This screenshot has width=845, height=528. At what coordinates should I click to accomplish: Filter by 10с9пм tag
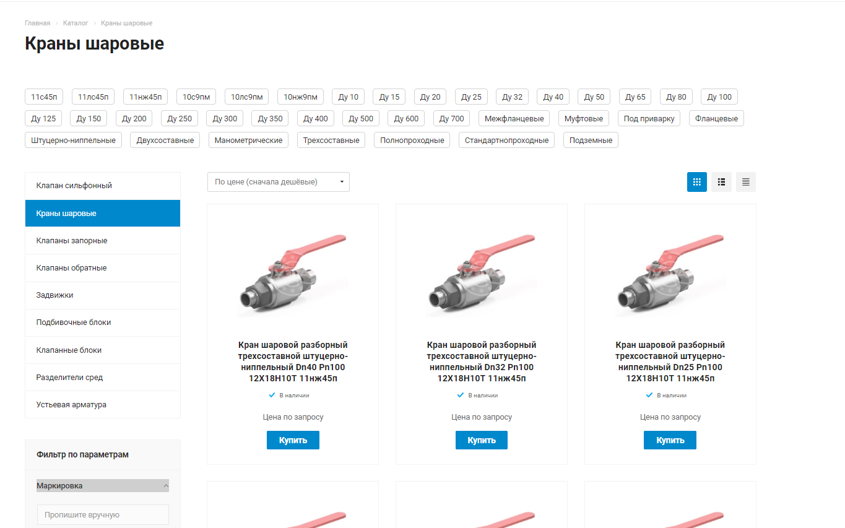pyautogui.click(x=196, y=97)
